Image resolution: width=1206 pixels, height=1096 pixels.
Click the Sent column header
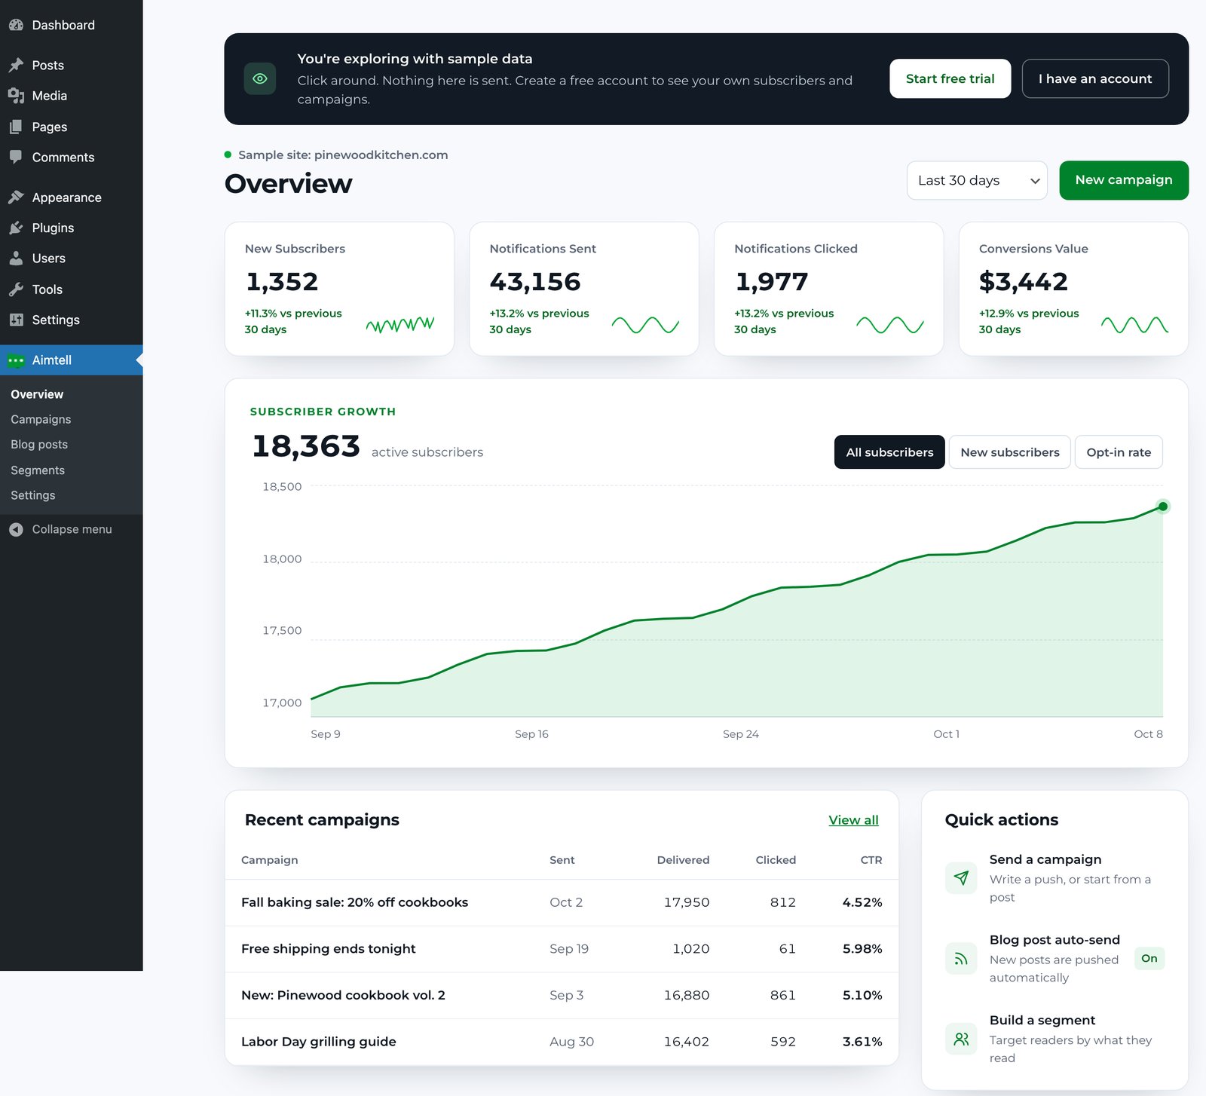coord(562,860)
